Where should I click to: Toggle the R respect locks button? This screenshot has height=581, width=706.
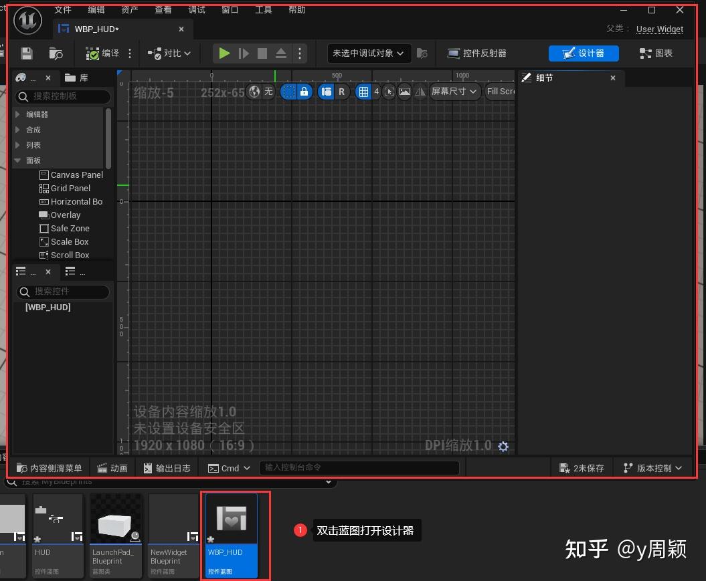coord(342,92)
